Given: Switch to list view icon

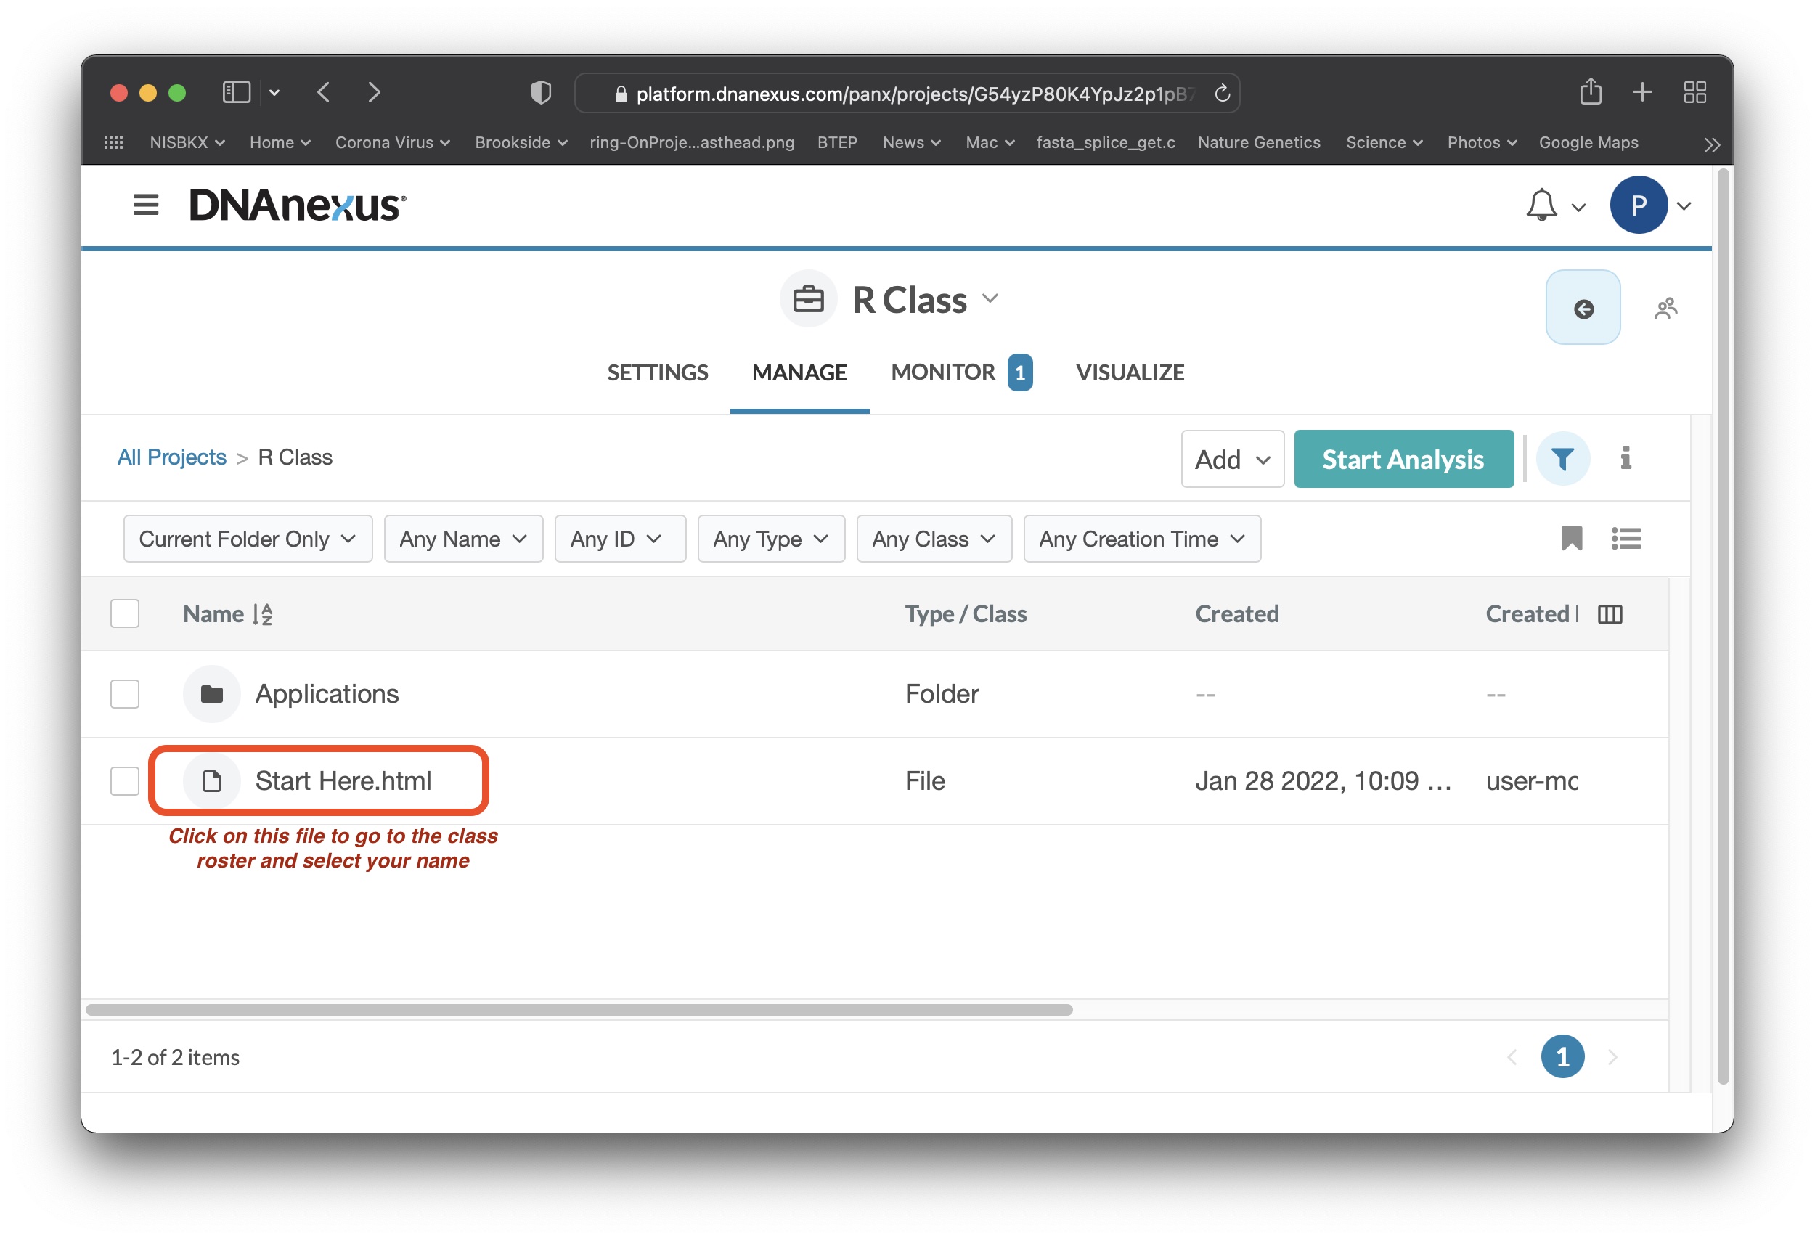Looking at the screenshot, I should [1626, 539].
